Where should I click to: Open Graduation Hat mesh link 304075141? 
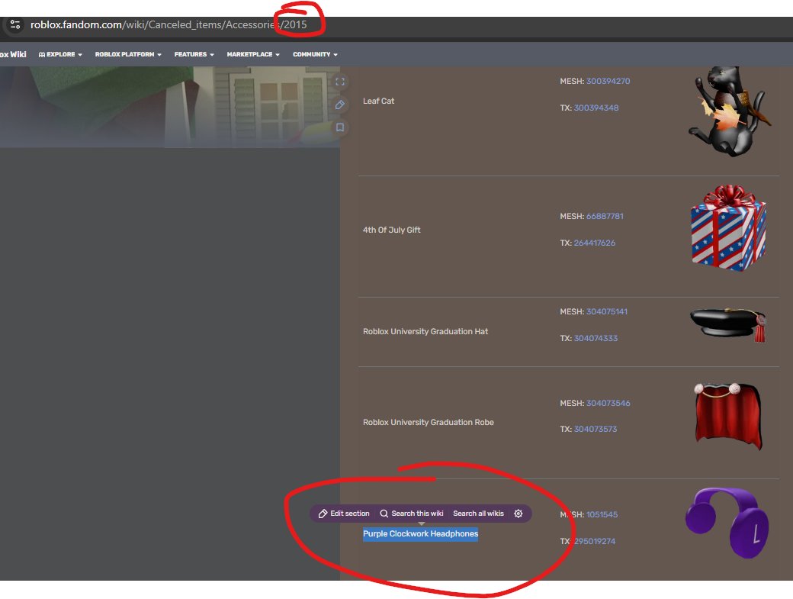[x=607, y=311]
